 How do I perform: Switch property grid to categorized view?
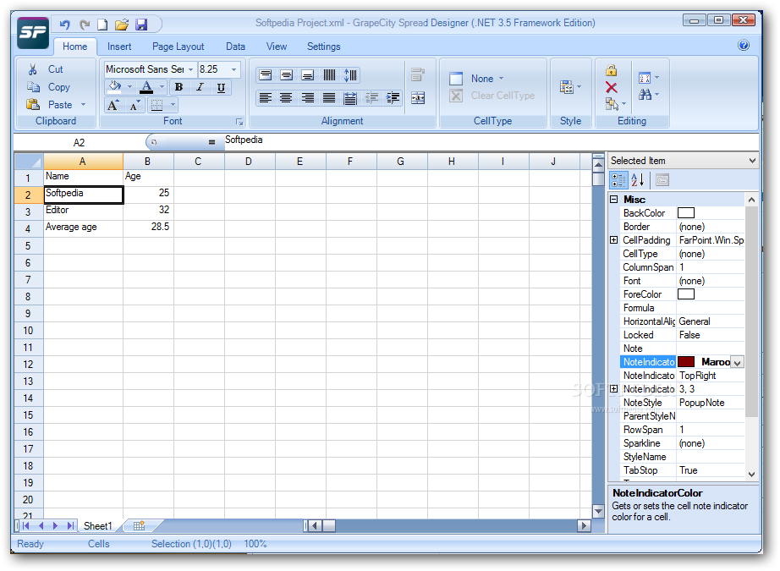coord(618,179)
